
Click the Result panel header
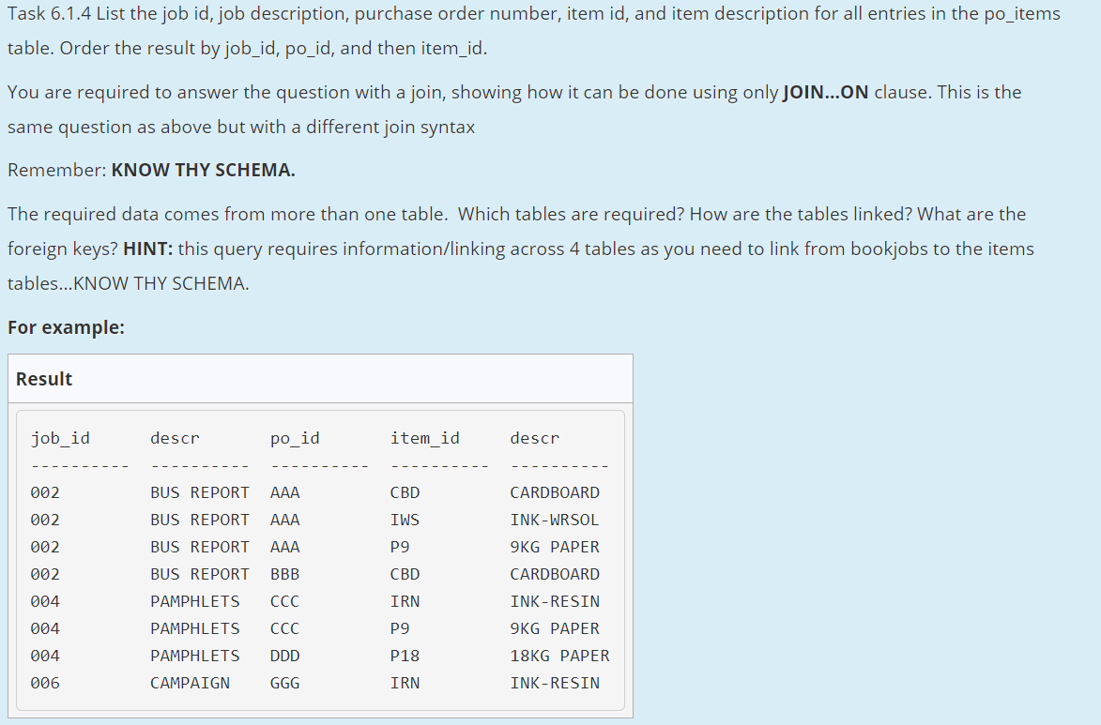[43, 379]
